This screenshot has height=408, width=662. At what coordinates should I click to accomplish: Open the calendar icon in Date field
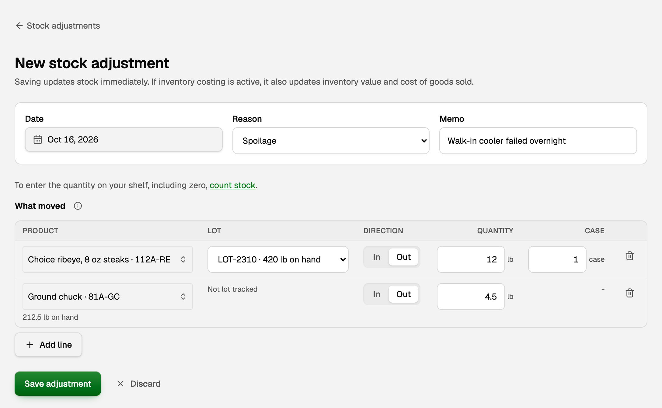point(38,139)
